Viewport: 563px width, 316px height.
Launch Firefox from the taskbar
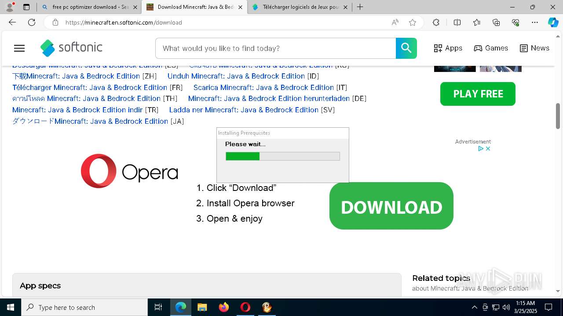pos(224,307)
